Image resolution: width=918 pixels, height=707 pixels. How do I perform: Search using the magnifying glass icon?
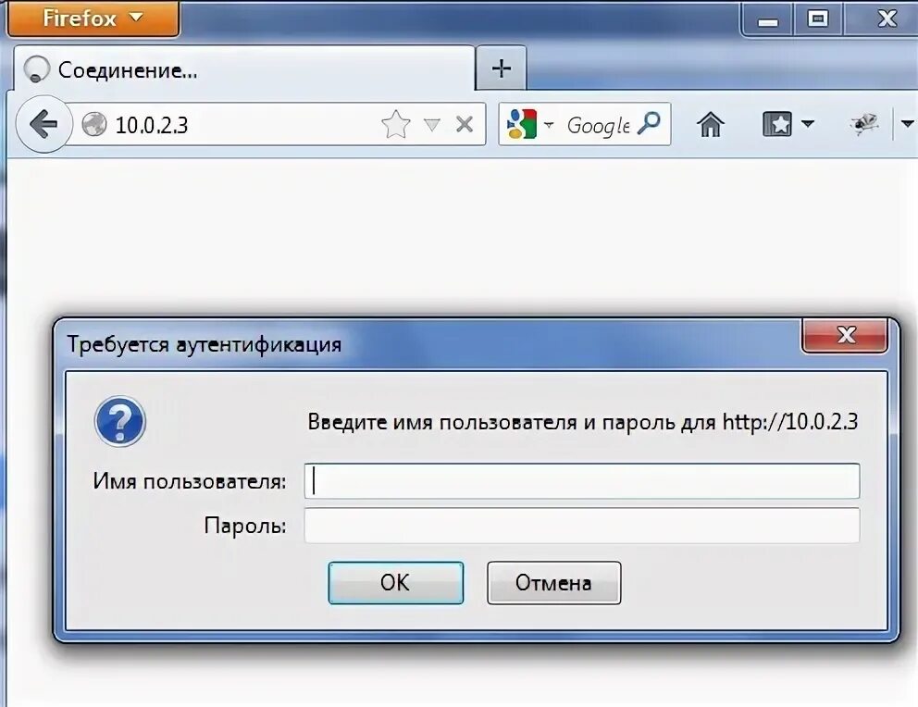[x=649, y=123]
